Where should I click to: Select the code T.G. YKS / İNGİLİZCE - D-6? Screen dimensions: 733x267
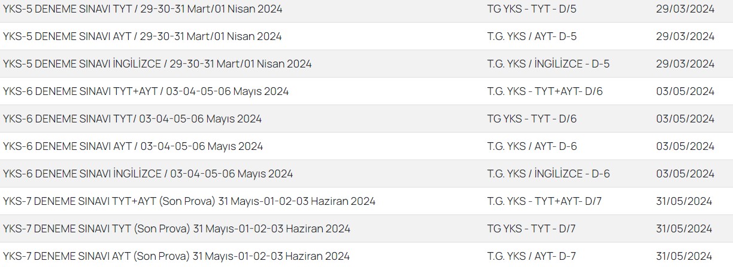click(548, 174)
